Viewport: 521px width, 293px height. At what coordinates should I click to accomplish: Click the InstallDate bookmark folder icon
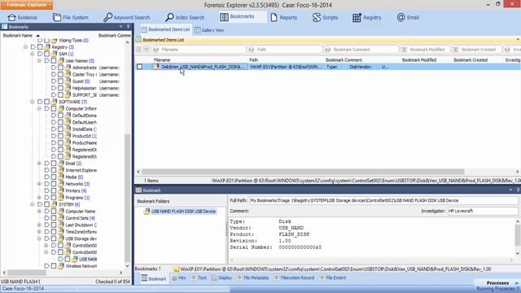tap(68, 129)
